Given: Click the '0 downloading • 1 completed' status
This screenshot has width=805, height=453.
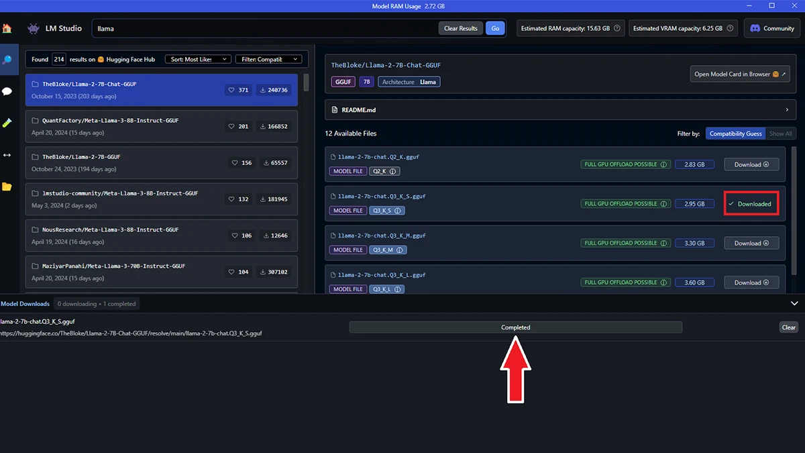Looking at the screenshot, I should click(97, 304).
